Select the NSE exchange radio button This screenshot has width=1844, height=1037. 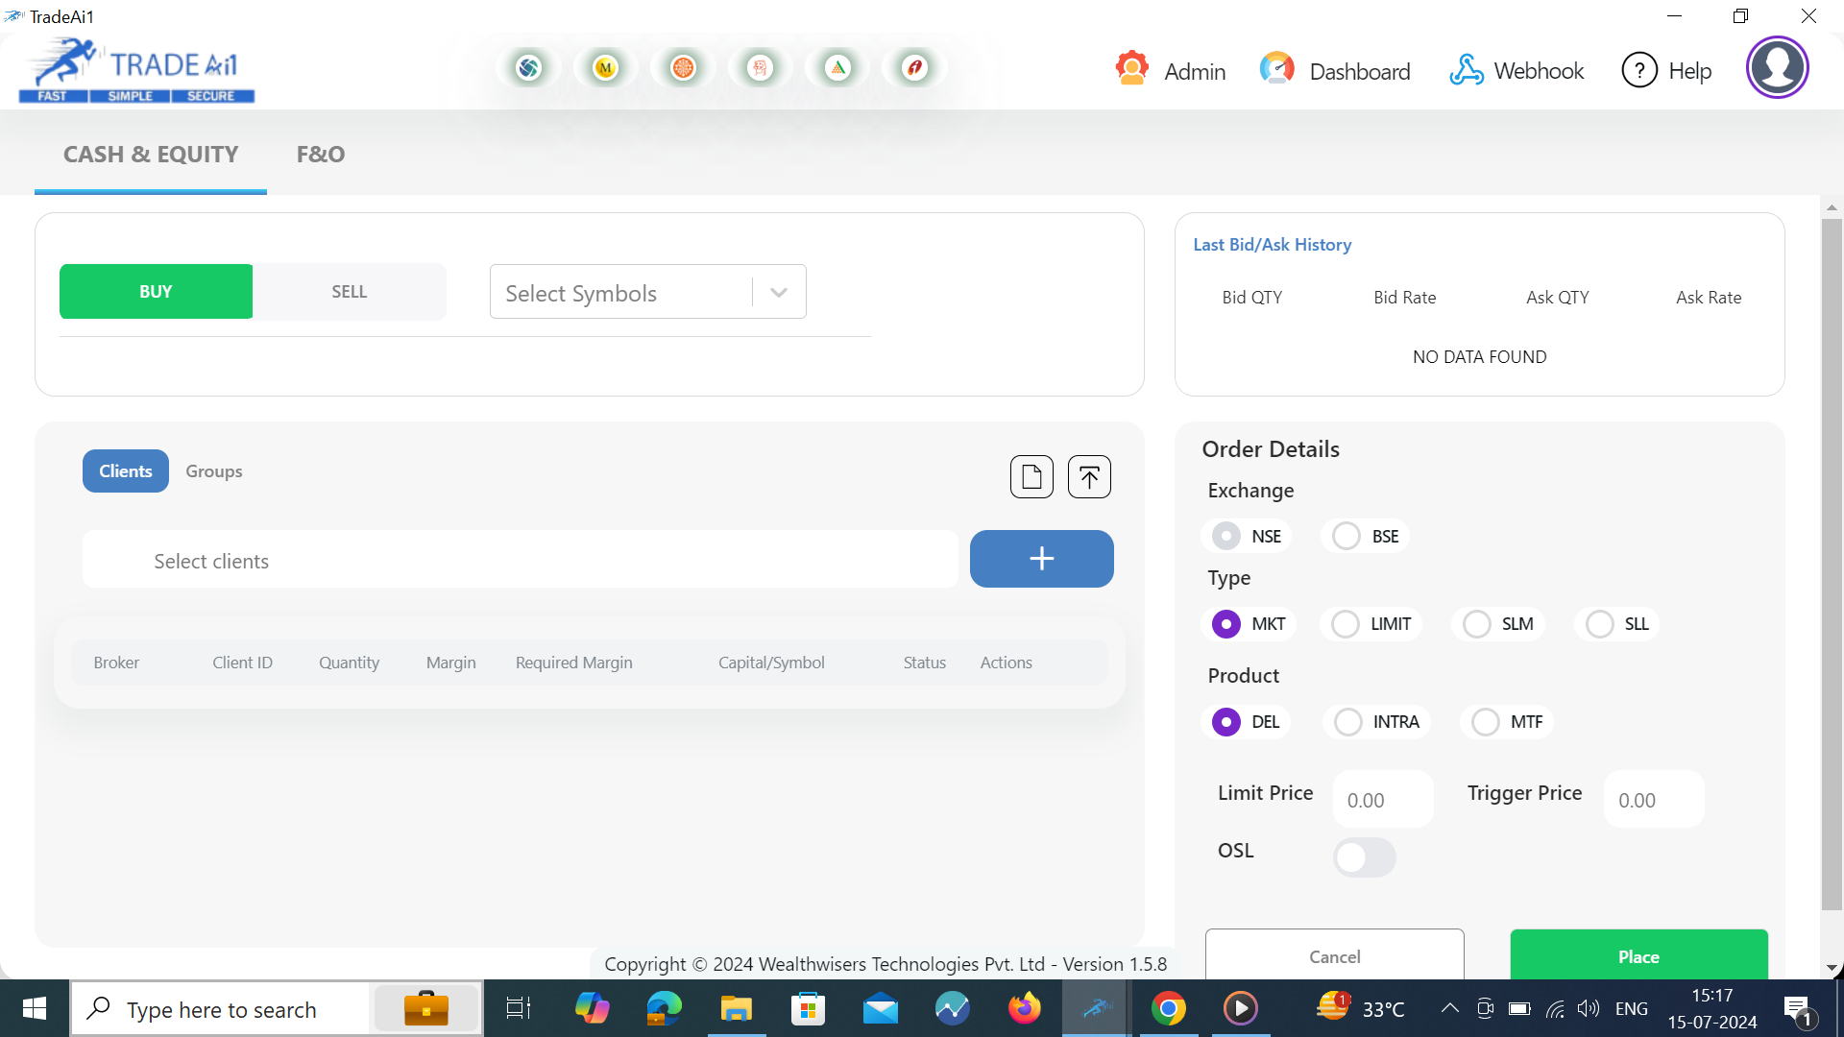(1225, 536)
